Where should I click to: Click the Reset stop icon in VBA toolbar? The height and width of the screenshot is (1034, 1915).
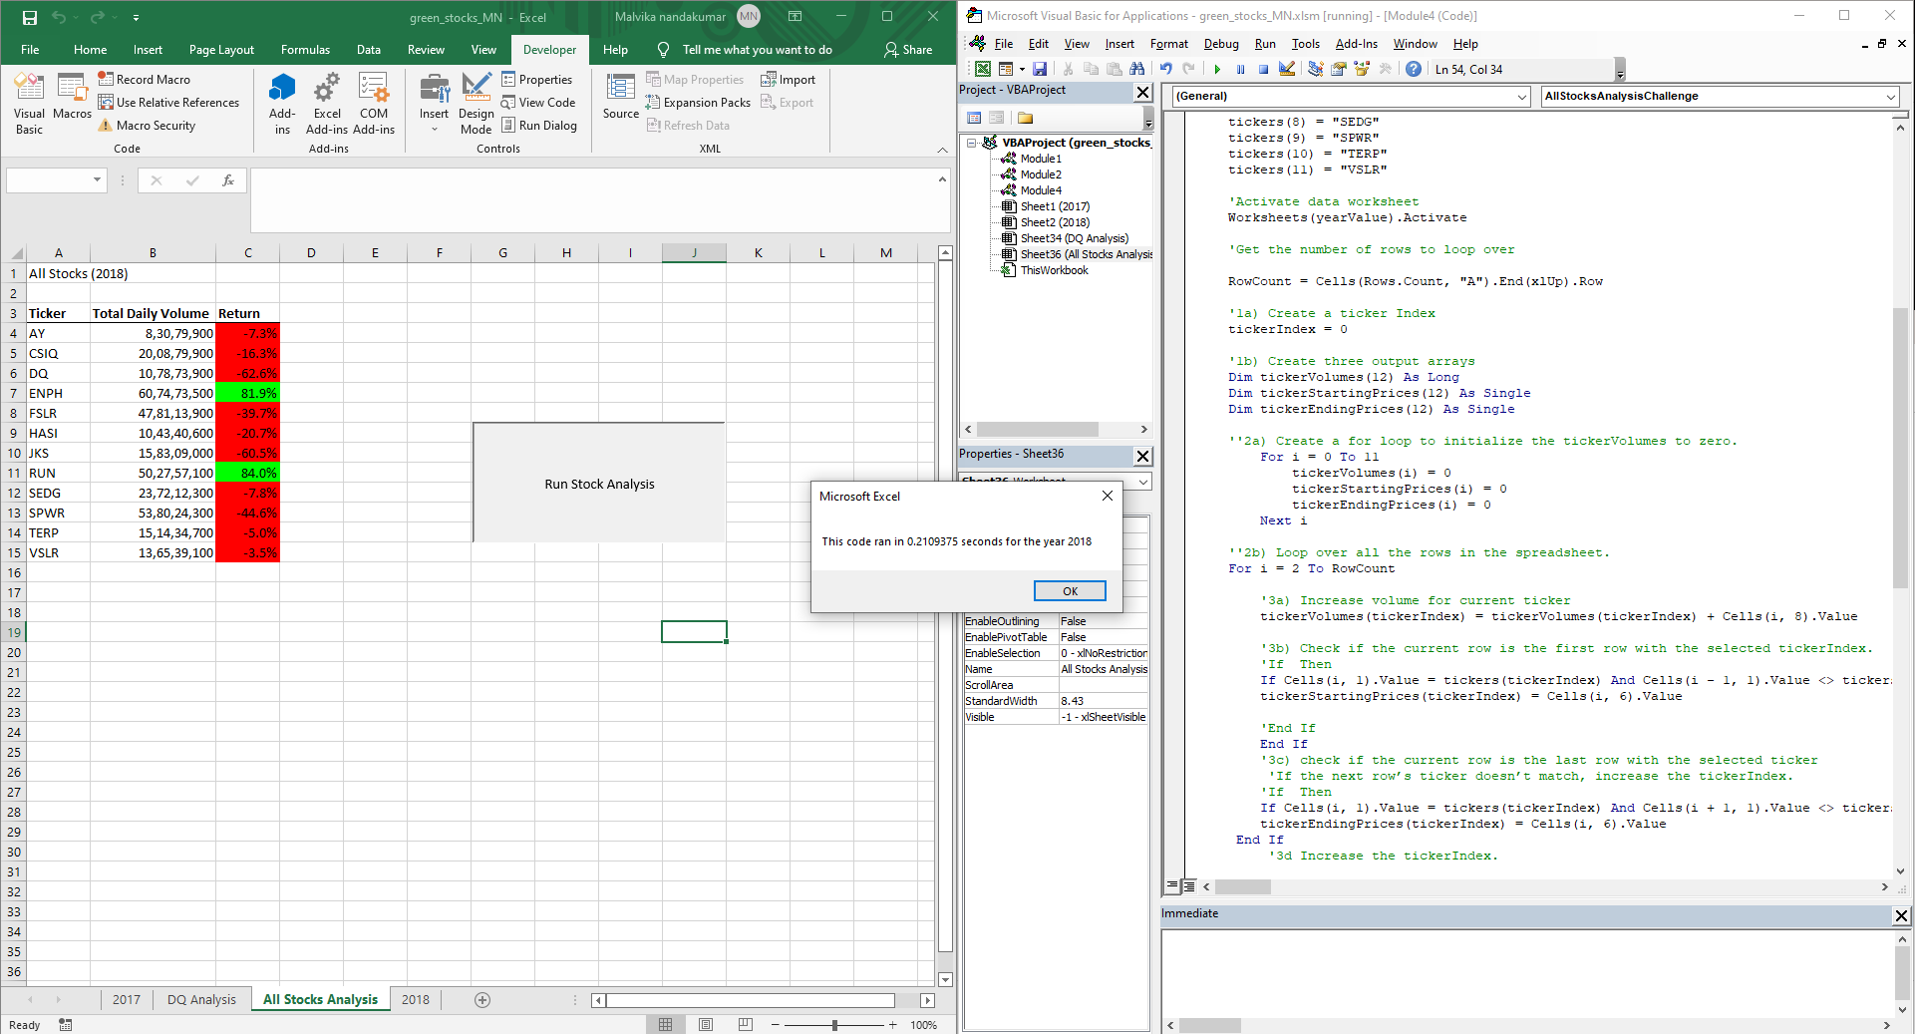point(1263,69)
